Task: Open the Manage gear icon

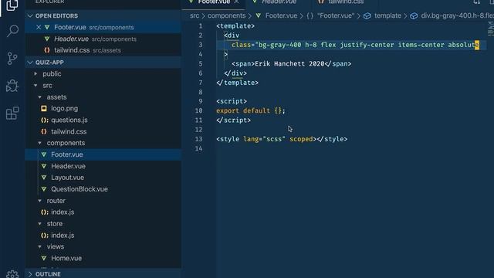Action: tap(12, 273)
